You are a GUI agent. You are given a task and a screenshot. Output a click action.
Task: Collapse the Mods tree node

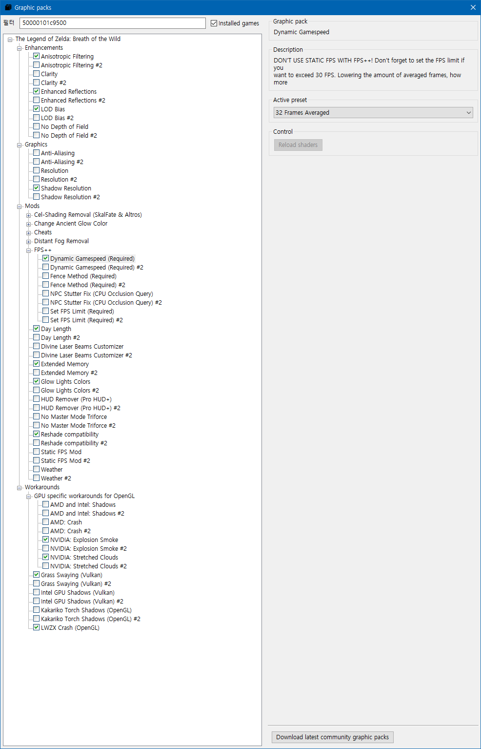point(20,207)
